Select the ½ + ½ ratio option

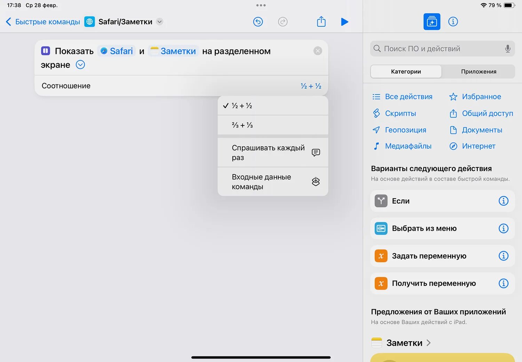click(273, 106)
